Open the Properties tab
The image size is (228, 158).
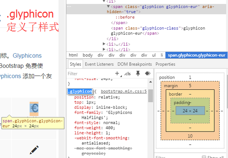[x=165, y=64]
